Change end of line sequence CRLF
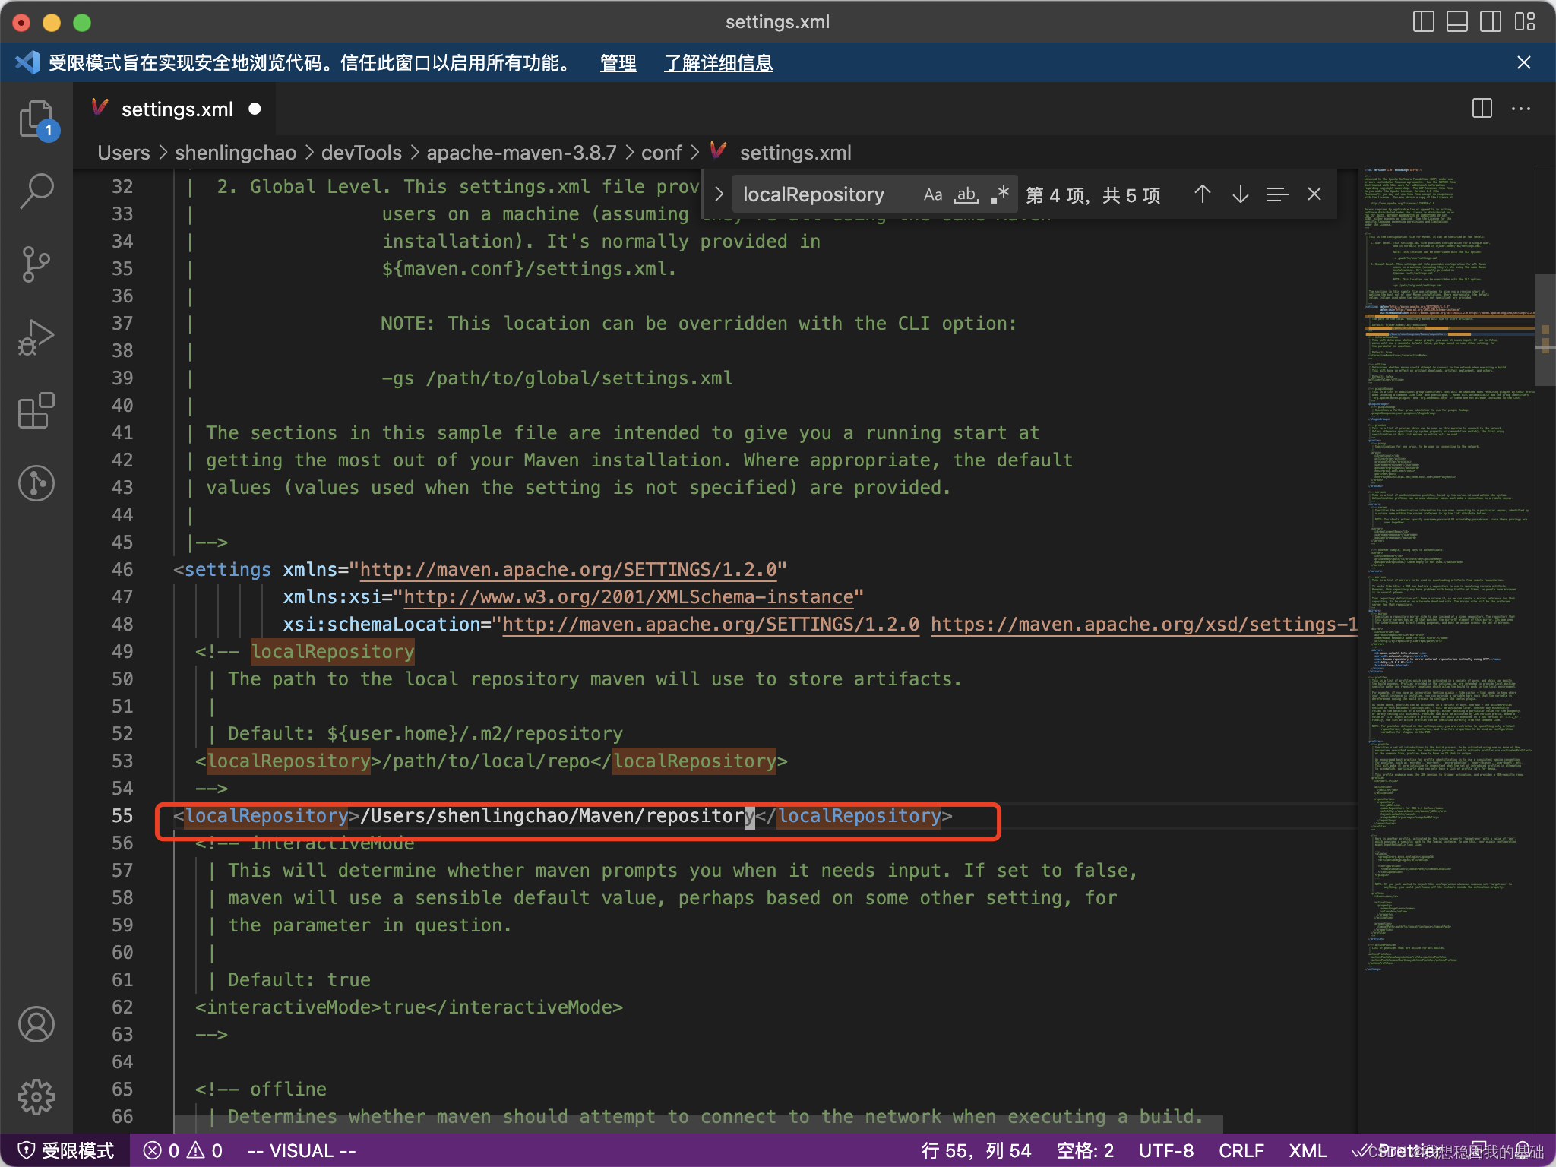This screenshot has width=1556, height=1167. pos(1241,1150)
